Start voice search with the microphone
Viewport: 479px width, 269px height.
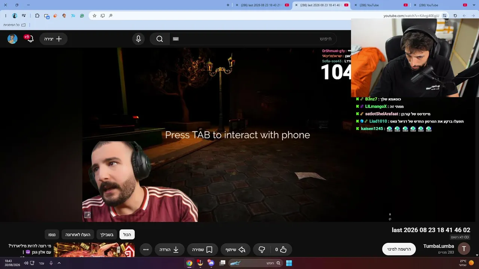click(138, 39)
